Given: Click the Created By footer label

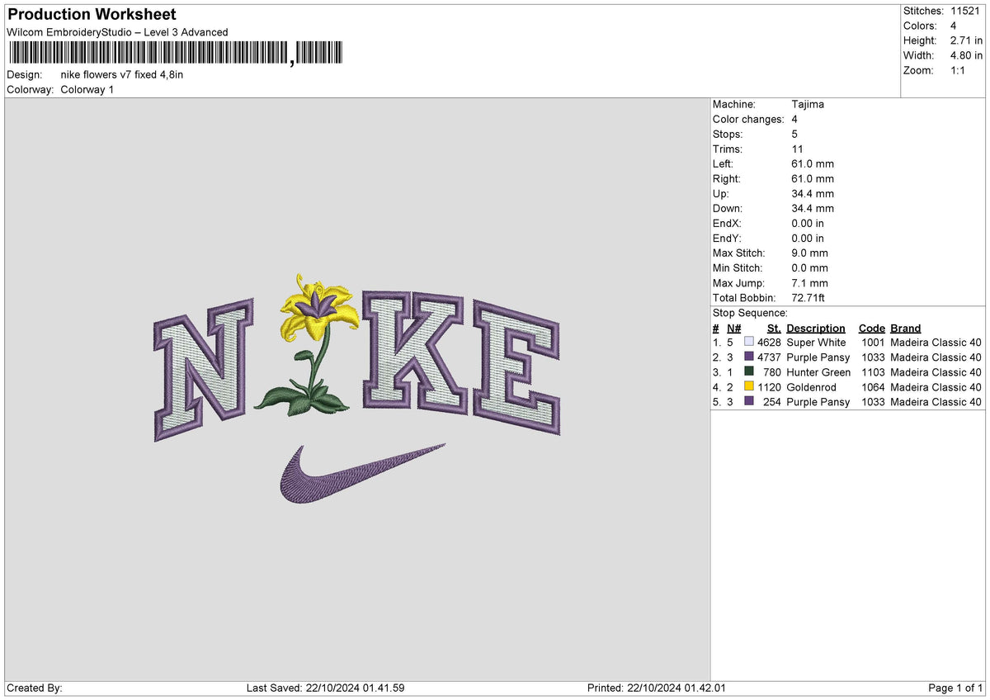Looking at the screenshot, I should pos(35,688).
